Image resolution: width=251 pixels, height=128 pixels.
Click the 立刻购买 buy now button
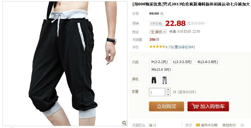(x=166, y=107)
